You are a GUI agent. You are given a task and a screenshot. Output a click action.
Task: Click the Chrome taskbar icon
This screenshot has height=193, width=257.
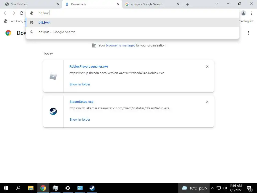43,188
